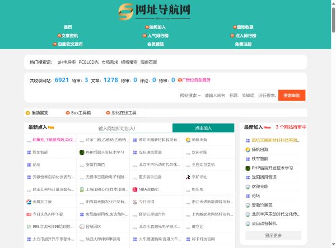Viewport: 336px width, 248px height.
Task: Click the icon before 点入排行榜
Action: point(232,36)
